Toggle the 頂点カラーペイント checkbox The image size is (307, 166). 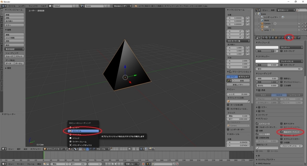click(x=282, y=132)
